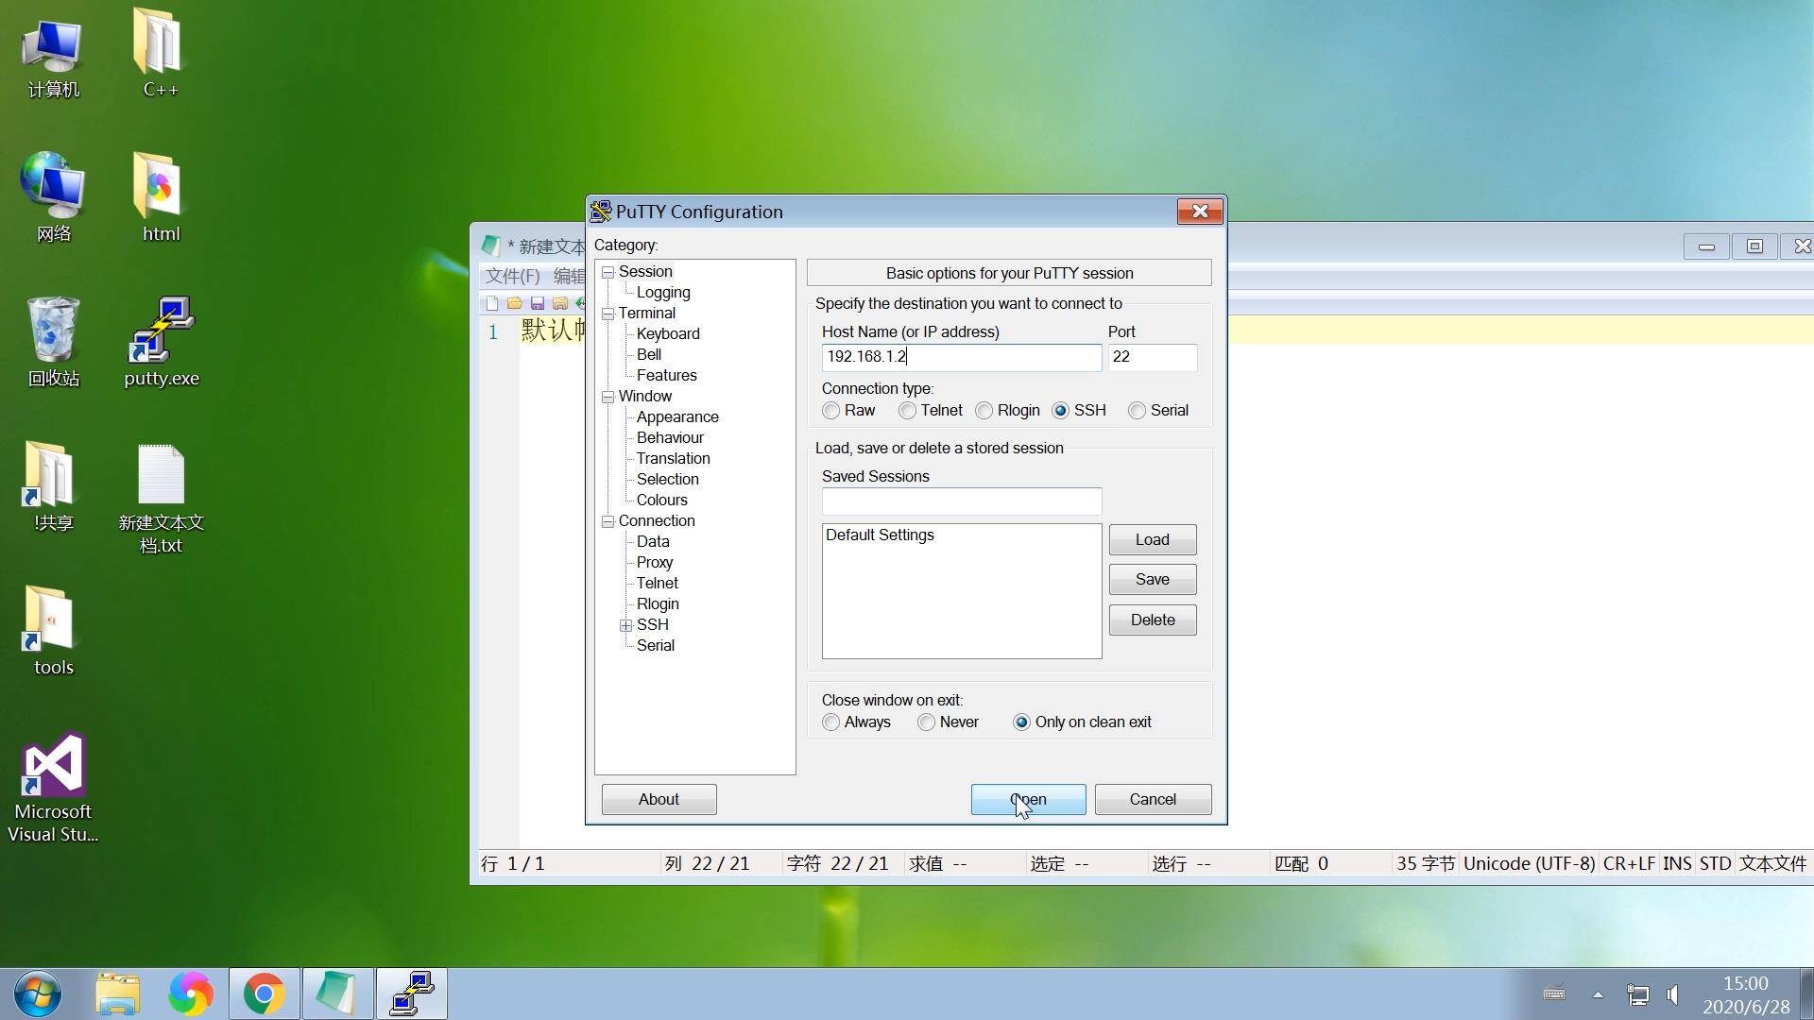The width and height of the screenshot is (1814, 1020).
Task: Click Load to load saved session
Action: tap(1151, 539)
